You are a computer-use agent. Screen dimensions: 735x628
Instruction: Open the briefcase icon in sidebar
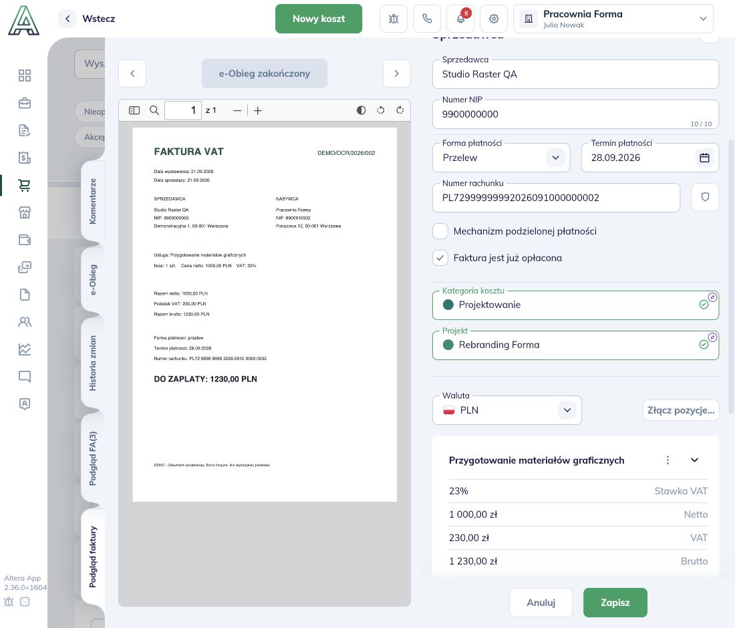point(24,103)
